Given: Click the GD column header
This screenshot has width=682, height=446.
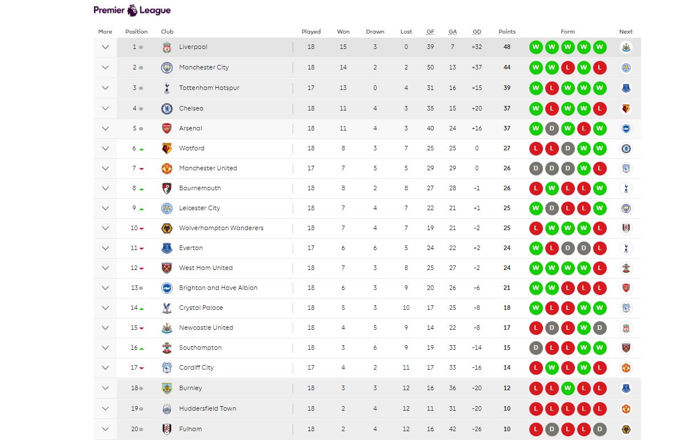Looking at the screenshot, I should pyautogui.click(x=477, y=32).
